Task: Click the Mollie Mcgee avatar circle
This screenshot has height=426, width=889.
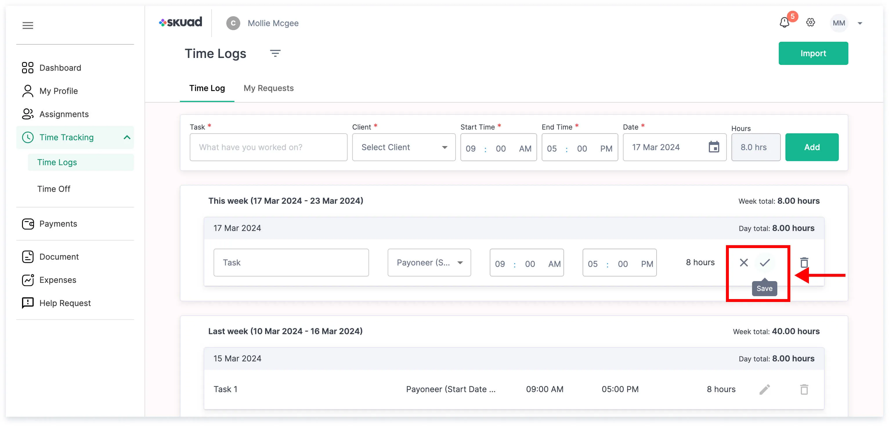Action: click(233, 23)
